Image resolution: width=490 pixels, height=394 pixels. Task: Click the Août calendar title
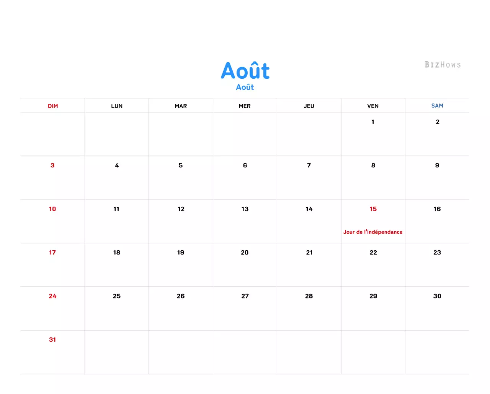[x=245, y=71]
